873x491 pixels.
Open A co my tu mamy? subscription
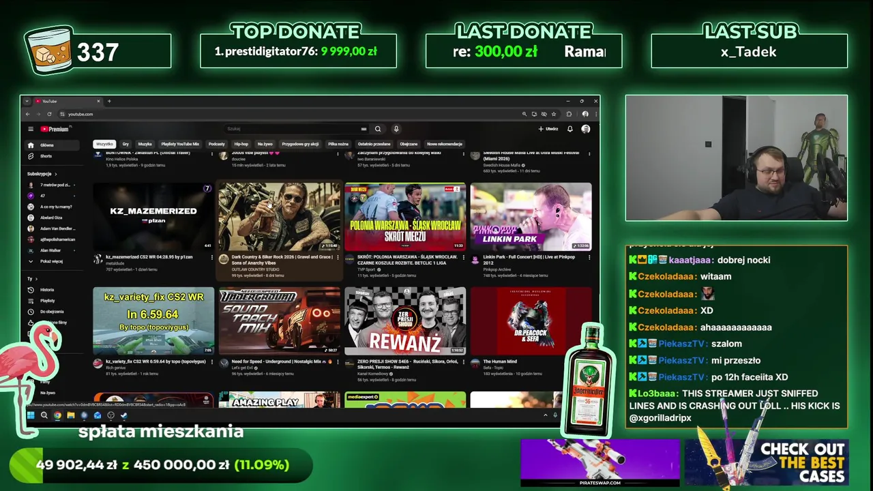pyautogui.click(x=51, y=207)
